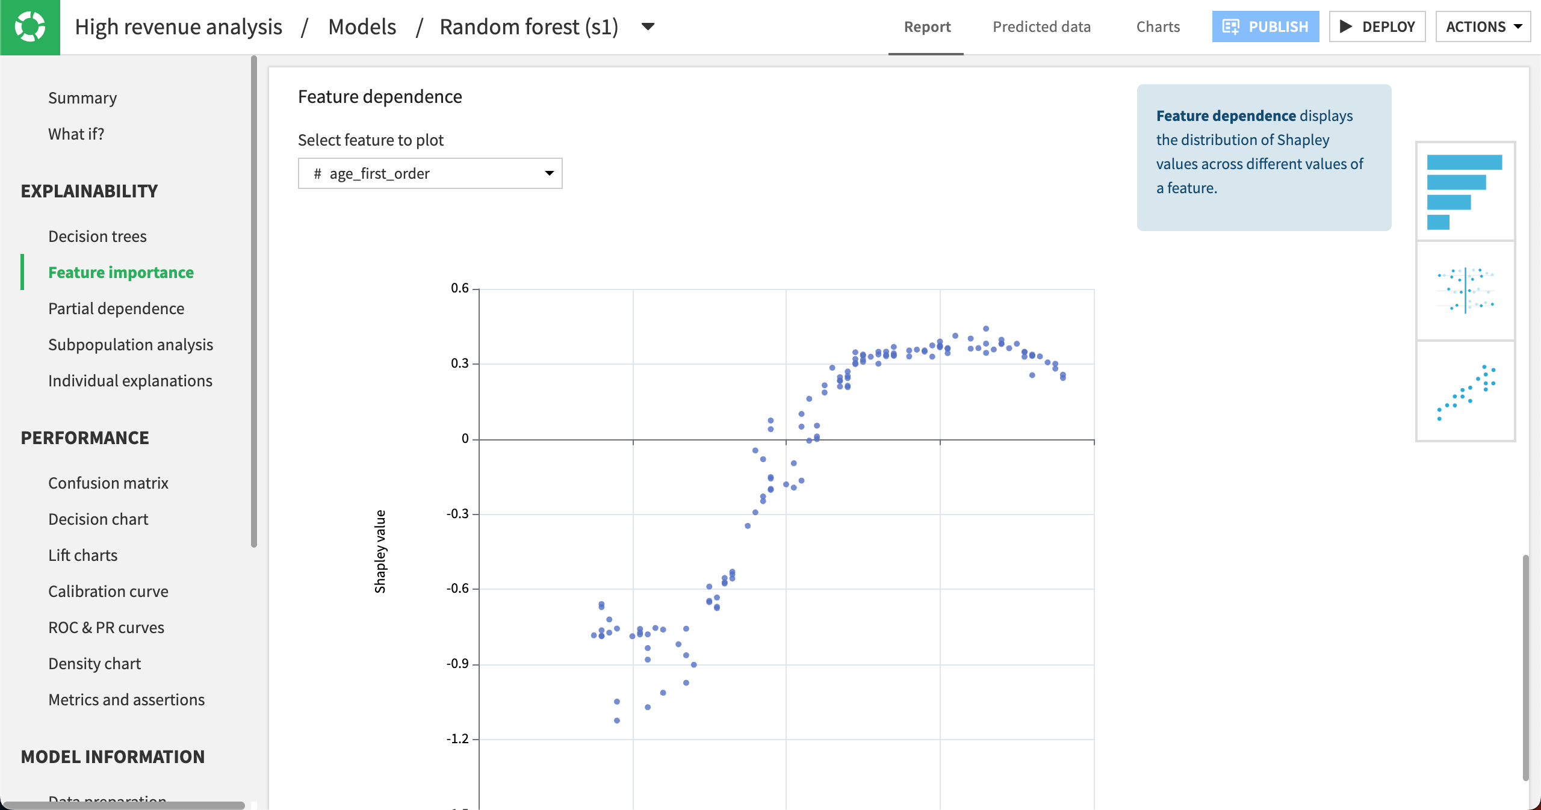
Task: Open Subpopulation analysis section
Action: click(131, 344)
